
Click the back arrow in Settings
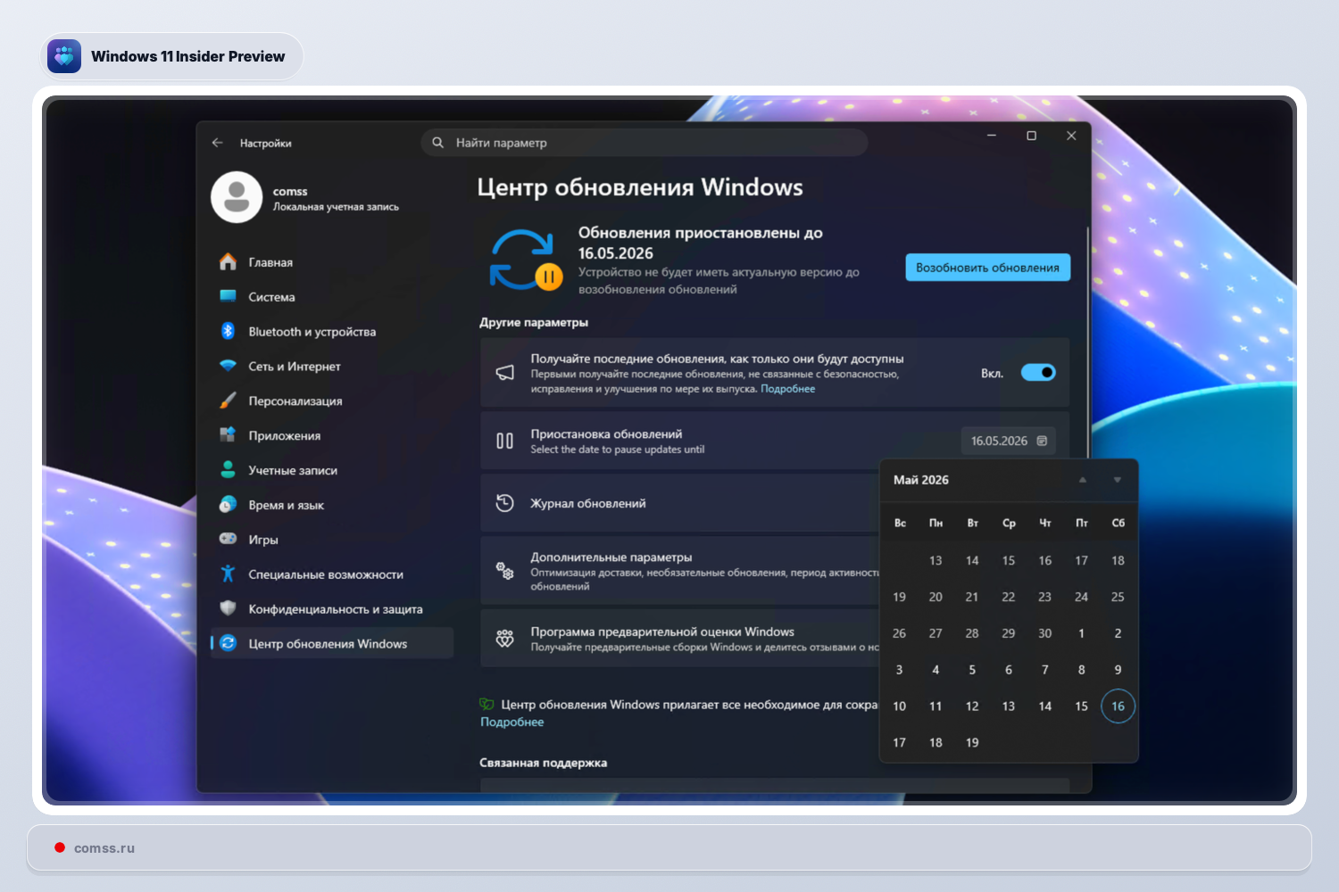point(217,143)
